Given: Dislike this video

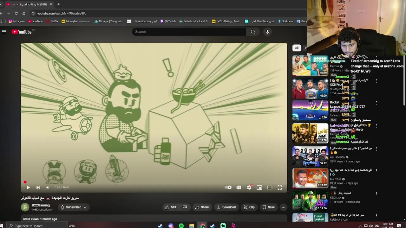Looking at the screenshot, I should (185, 207).
